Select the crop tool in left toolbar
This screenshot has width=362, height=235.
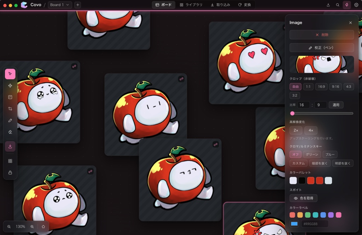click(10, 109)
